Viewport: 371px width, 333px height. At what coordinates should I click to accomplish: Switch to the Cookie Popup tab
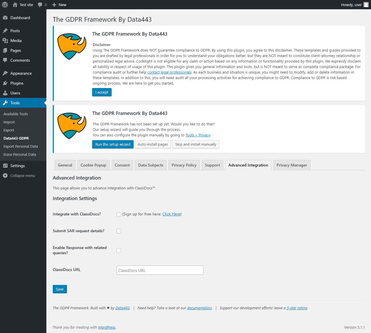(x=93, y=165)
